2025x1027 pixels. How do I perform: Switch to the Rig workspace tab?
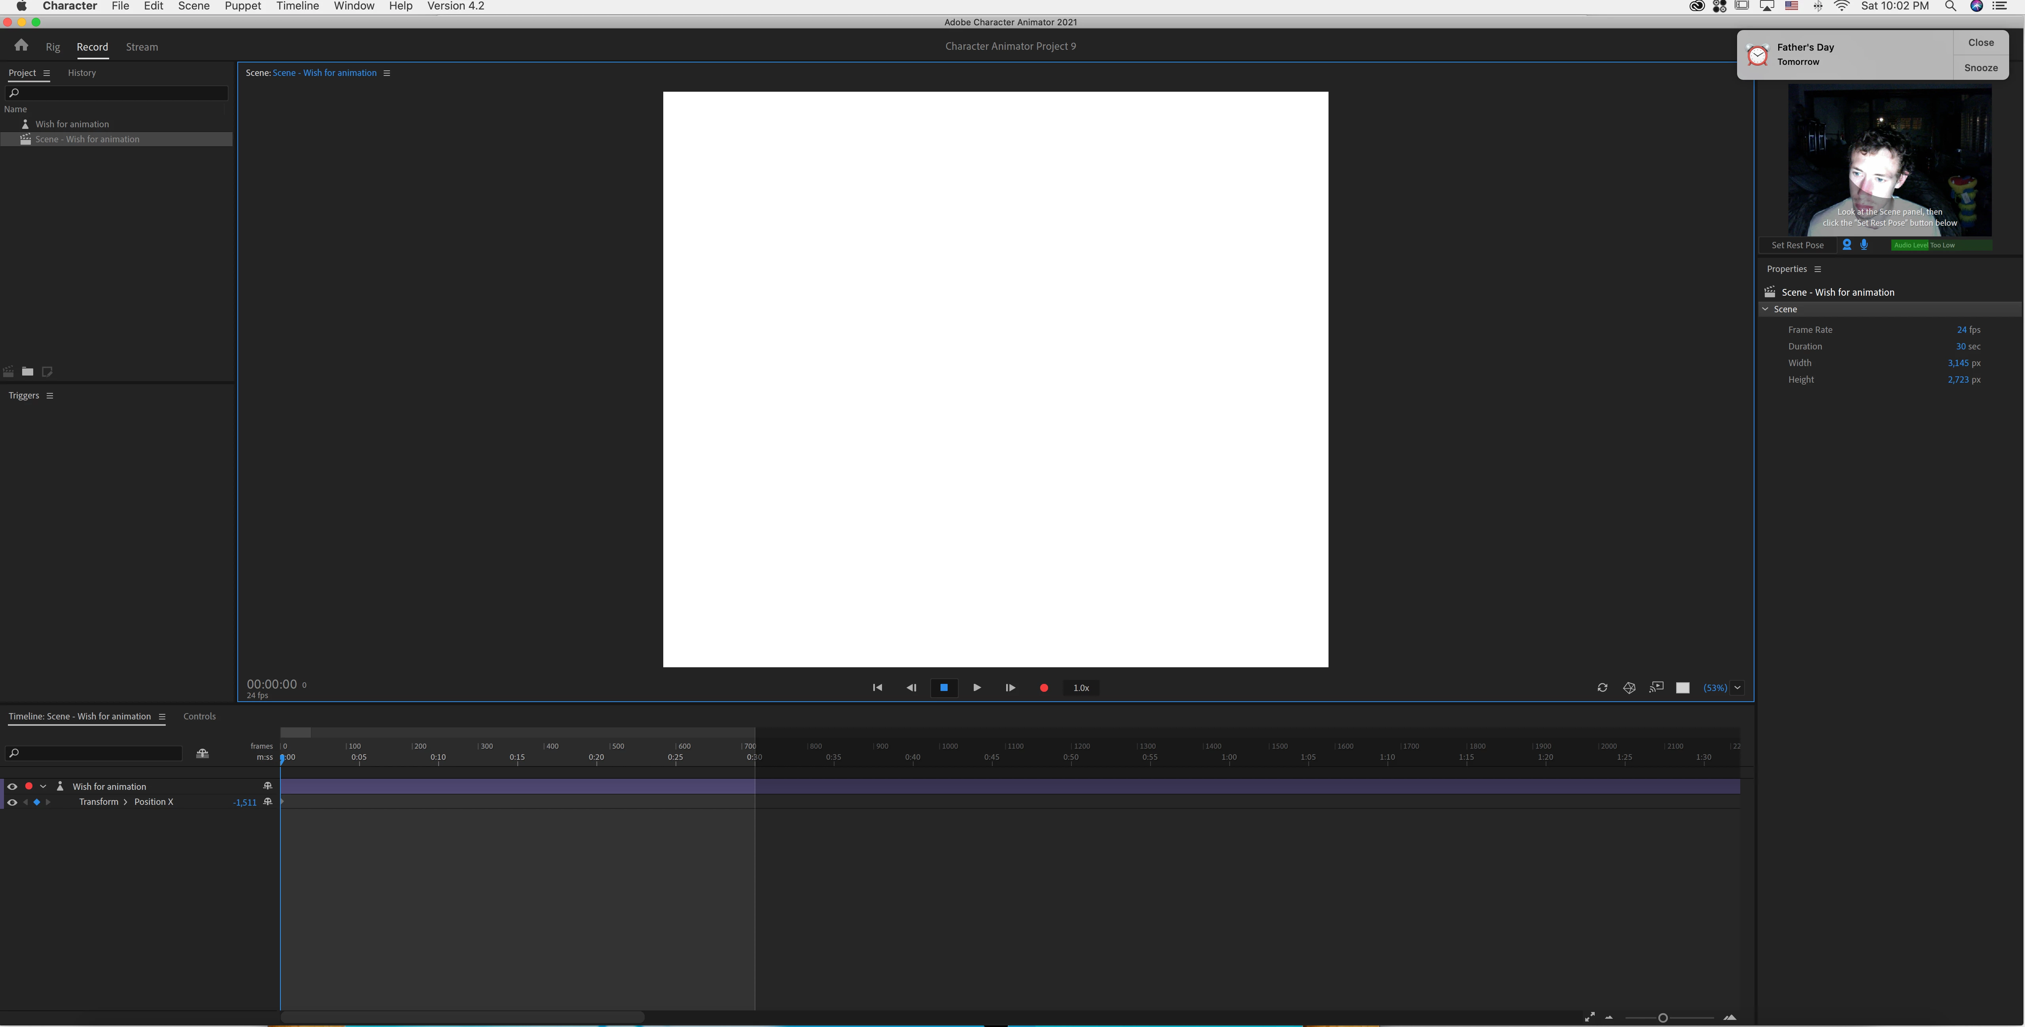(x=53, y=47)
